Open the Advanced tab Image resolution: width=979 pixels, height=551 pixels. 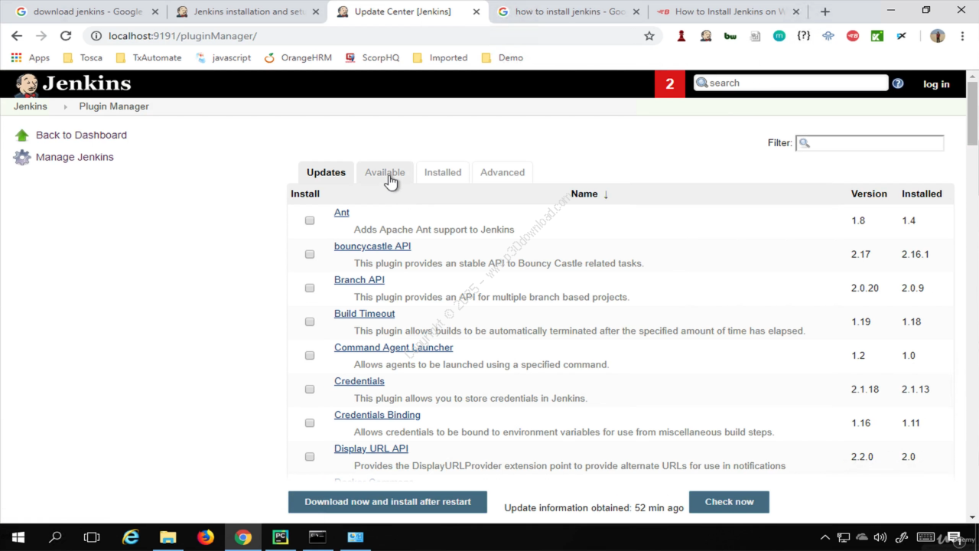pyautogui.click(x=503, y=172)
